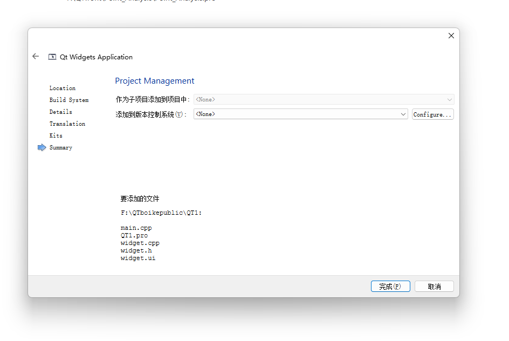Click the widget.h file entry
The height and width of the screenshot is (341, 509).
point(136,250)
